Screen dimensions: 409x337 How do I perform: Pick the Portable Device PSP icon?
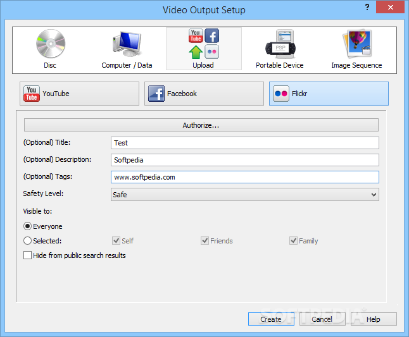(x=280, y=44)
